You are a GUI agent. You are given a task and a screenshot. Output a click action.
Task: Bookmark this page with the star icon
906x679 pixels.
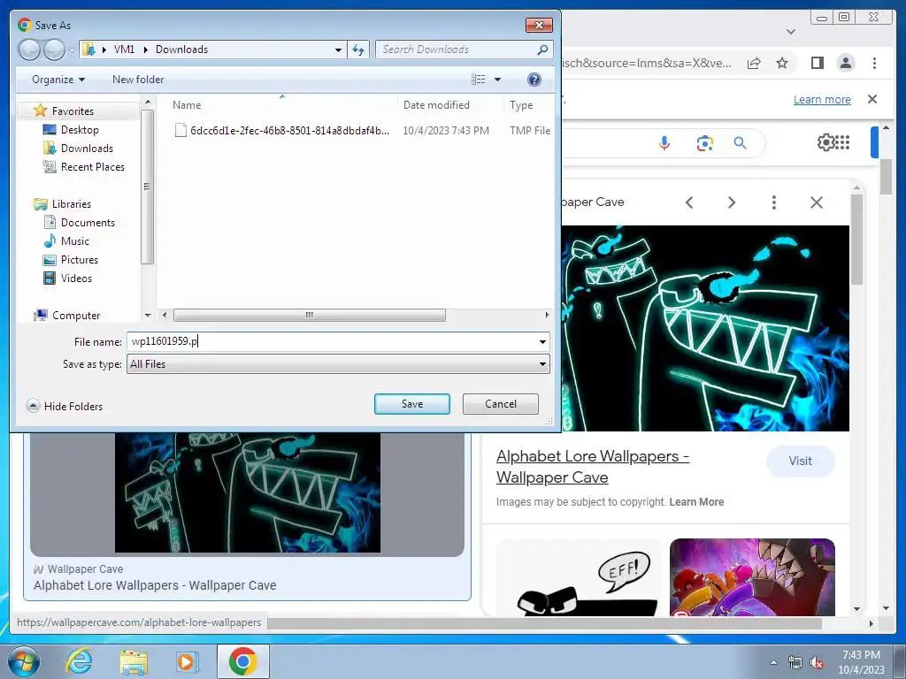point(782,63)
